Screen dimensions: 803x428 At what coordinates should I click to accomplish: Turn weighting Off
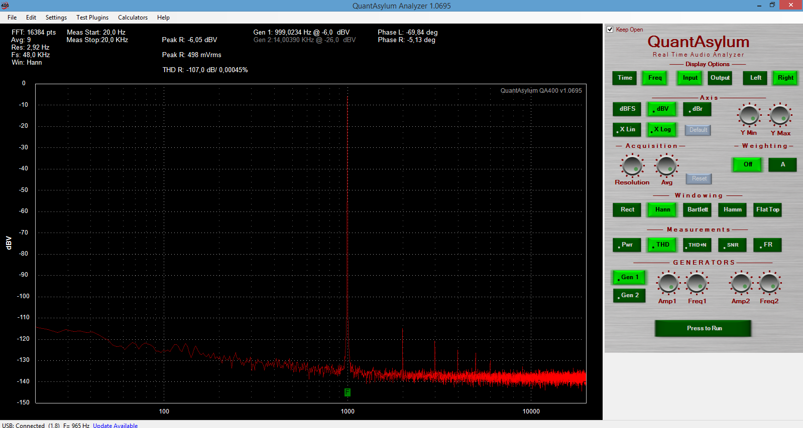point(748,164)
